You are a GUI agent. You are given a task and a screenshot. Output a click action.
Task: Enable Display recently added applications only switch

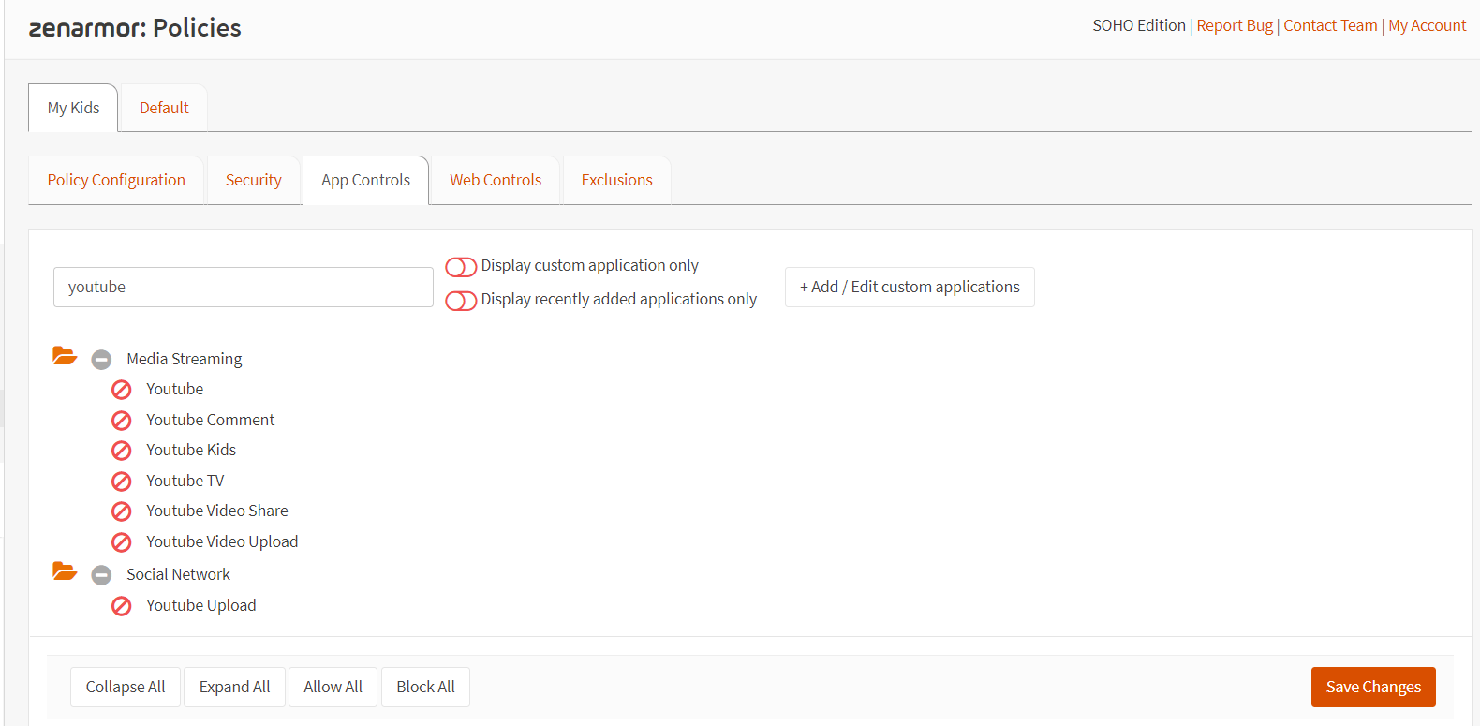click(x=461, y=301)
